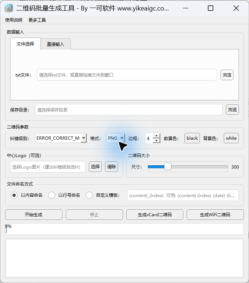Click the YK app icon in title bar

[x=9, y=8]
